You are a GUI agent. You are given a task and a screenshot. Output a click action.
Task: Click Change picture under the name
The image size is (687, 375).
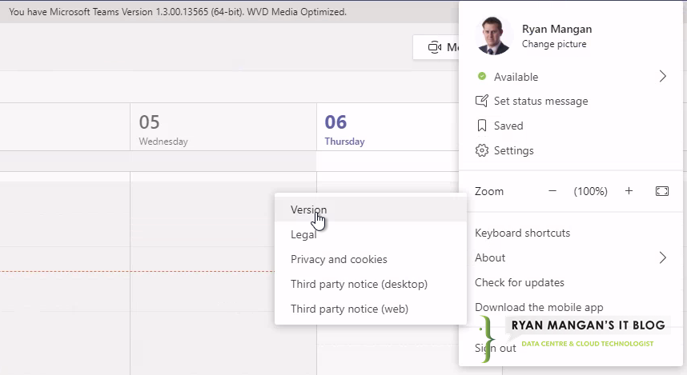[554, 44]
